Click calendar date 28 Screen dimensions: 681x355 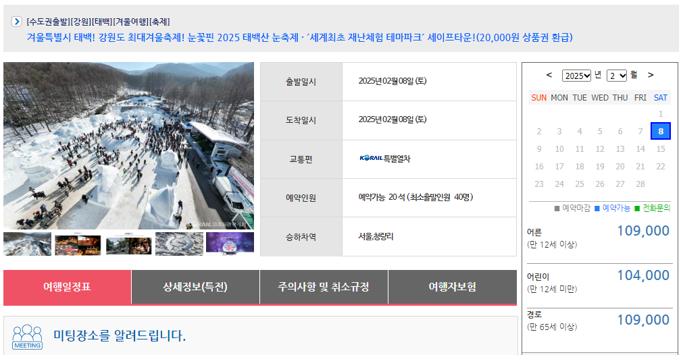[640, 184]
